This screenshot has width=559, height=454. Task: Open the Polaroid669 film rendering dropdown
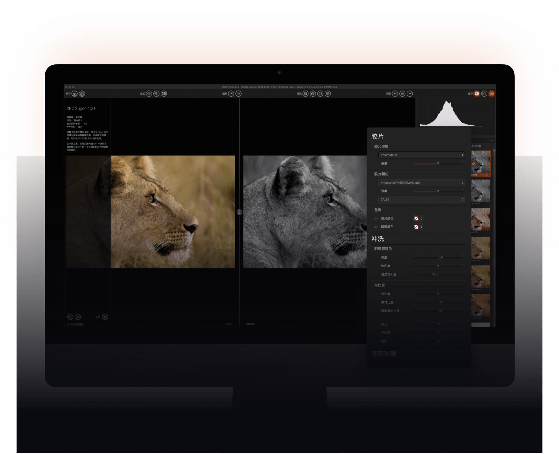[422, 155]
